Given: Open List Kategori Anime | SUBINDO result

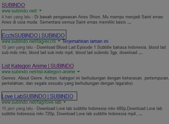Looking at the screenshot, I should point(38,66).
